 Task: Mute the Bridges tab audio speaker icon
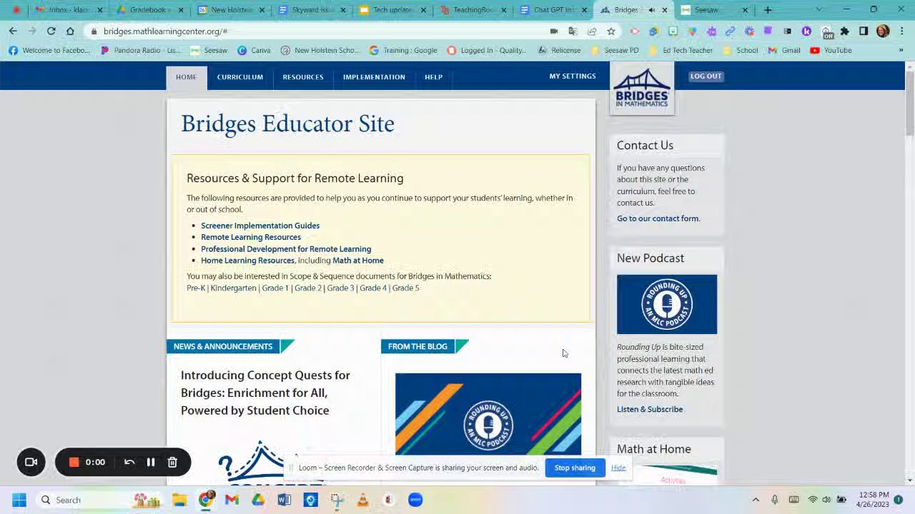pyautogui.click(x=651, y=10)
